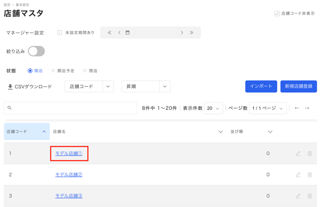Check the 未設定期間あり checkbox

[x=60, y=33]
